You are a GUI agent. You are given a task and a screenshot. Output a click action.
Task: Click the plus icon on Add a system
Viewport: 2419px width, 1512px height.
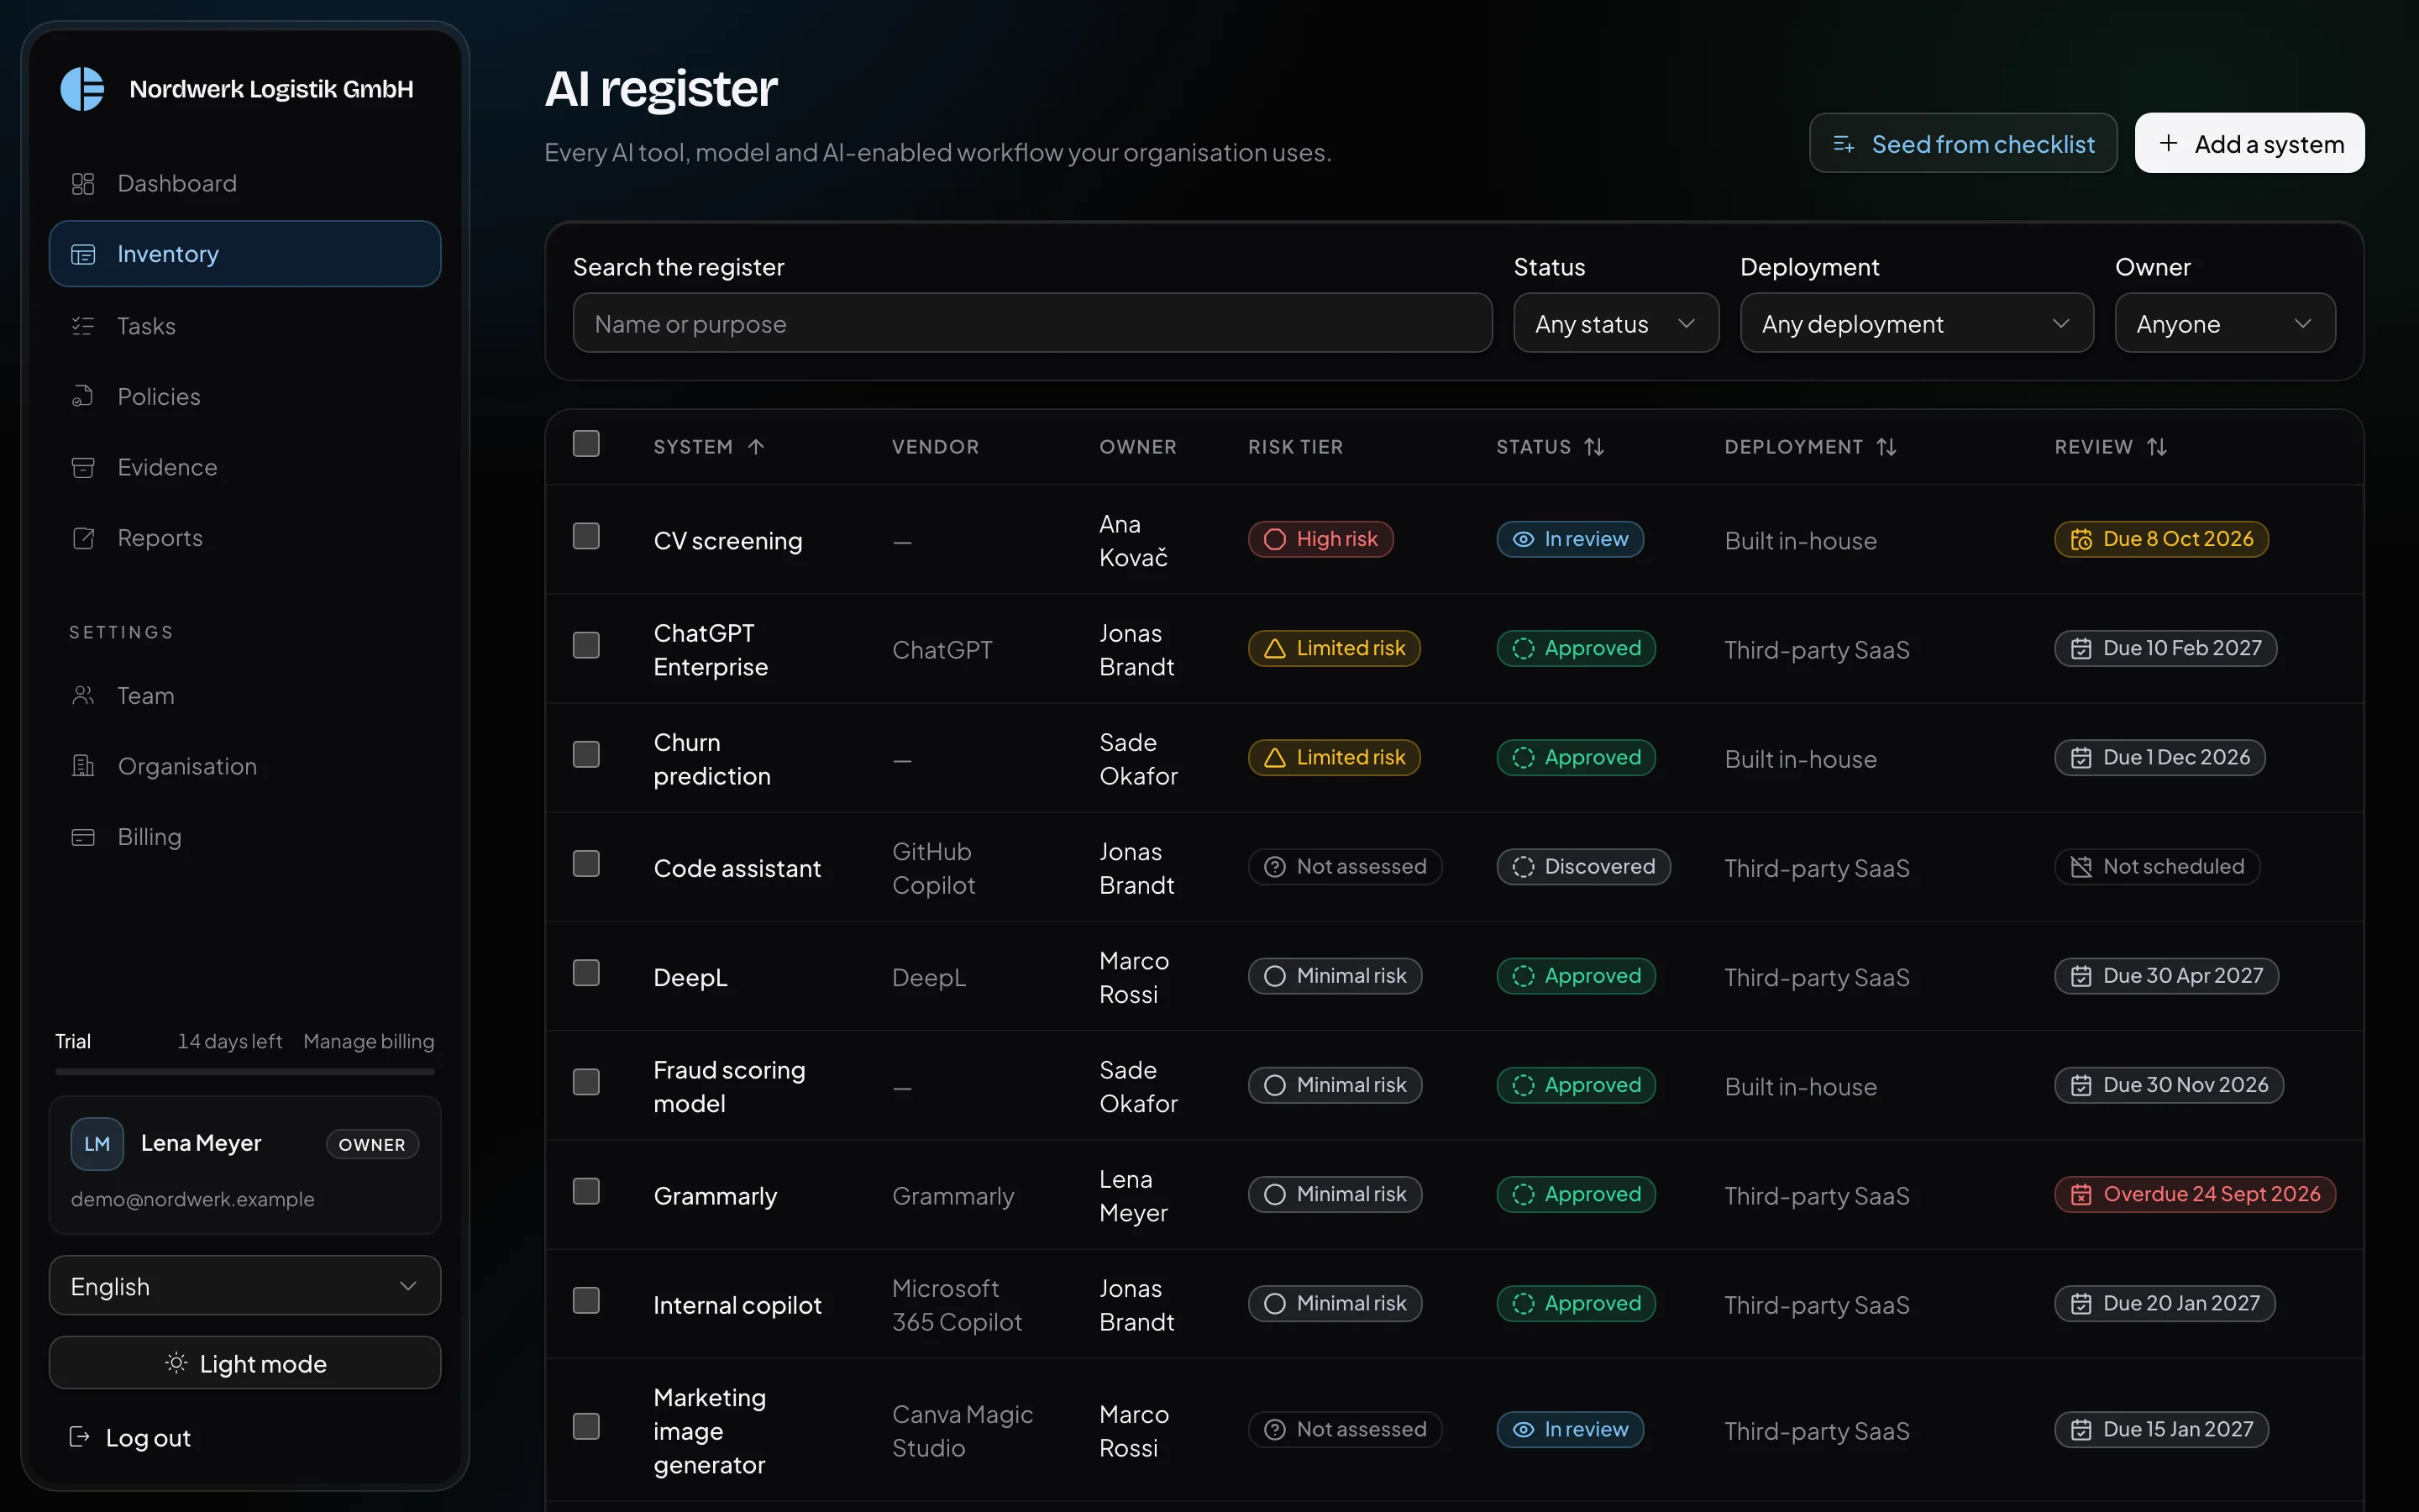(x=2168, y=143)
